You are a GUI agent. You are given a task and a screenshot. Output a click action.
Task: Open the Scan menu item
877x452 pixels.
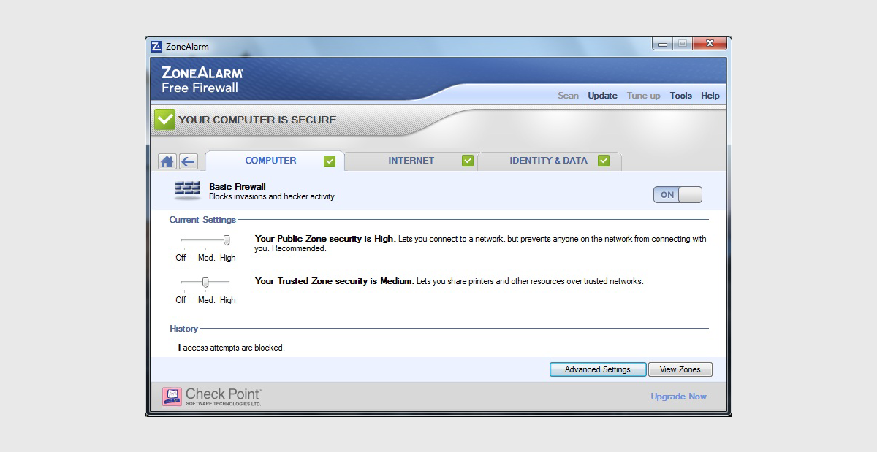tap(568, 96)
